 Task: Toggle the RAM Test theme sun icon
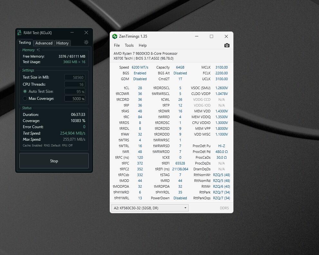(86, 42)
